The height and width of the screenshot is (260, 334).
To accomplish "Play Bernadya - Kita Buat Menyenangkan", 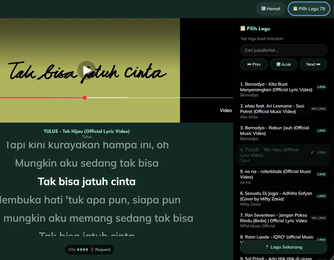I will (283, 90).
